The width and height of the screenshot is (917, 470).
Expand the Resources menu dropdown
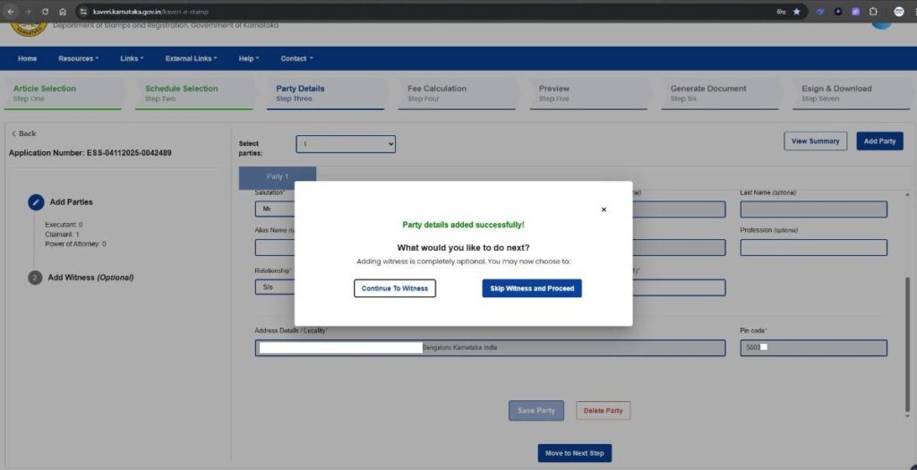[x=78, y=58]
